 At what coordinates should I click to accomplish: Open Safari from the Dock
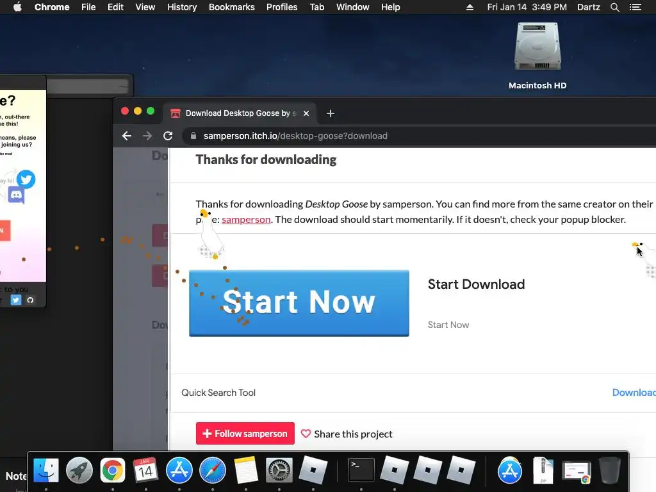pyautogui.click(x=213, y=470)
